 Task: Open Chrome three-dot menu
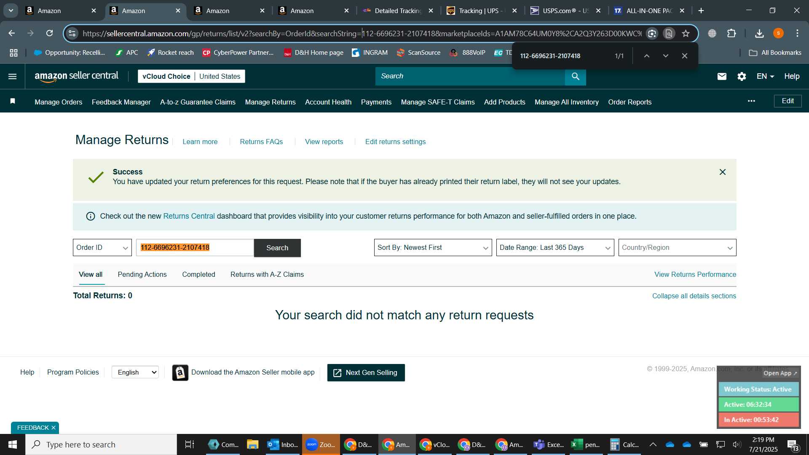coord(797,33)
